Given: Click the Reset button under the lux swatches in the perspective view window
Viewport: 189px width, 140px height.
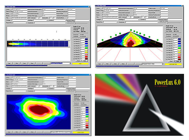Looking at the screenshot, I should (x=171, y=61).
